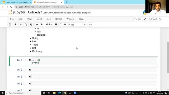The width and height of the screenshot is (169, 95).
Task: Open Task View in taskbar
Action: [49, 93]
